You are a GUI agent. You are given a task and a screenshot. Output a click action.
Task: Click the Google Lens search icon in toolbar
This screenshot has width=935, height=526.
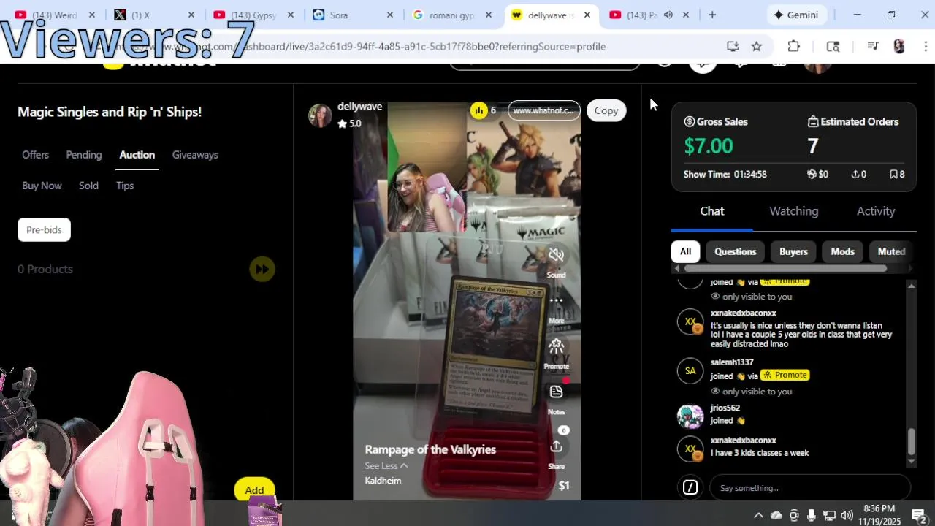click(833, 46)
